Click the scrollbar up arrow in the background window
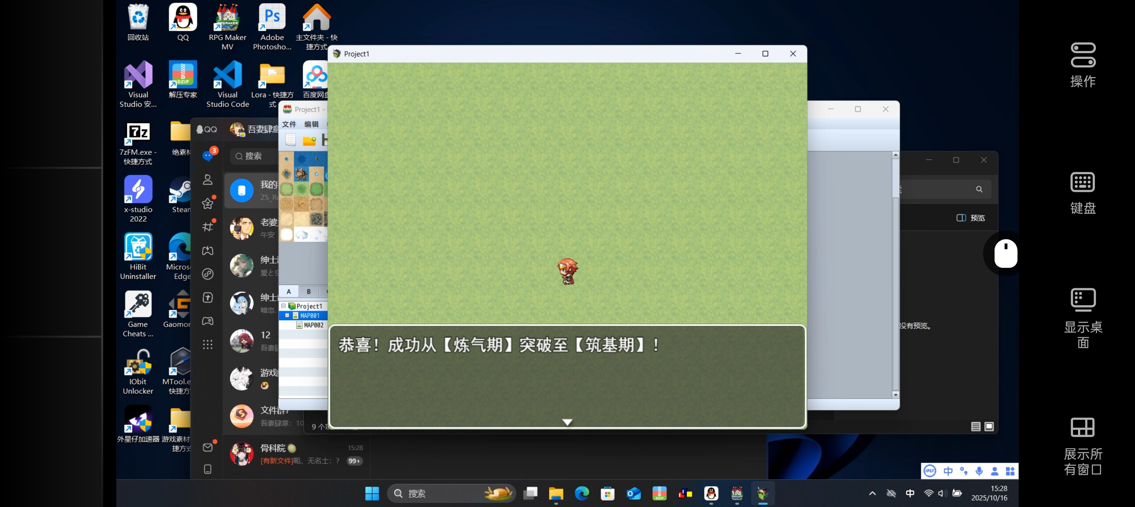 895,155
